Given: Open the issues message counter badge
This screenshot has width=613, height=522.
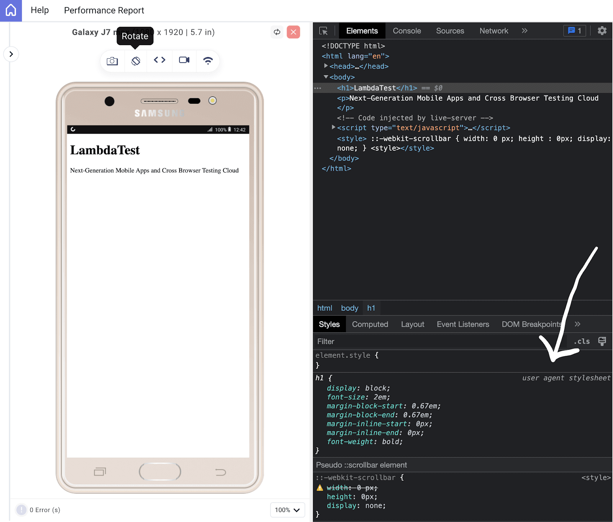Looking at the screenshot, I should point(574,31).
